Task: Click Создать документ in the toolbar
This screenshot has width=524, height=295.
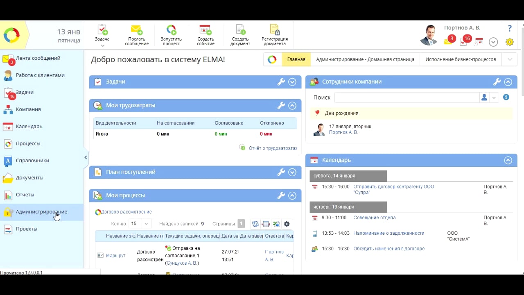Action: 240,35
